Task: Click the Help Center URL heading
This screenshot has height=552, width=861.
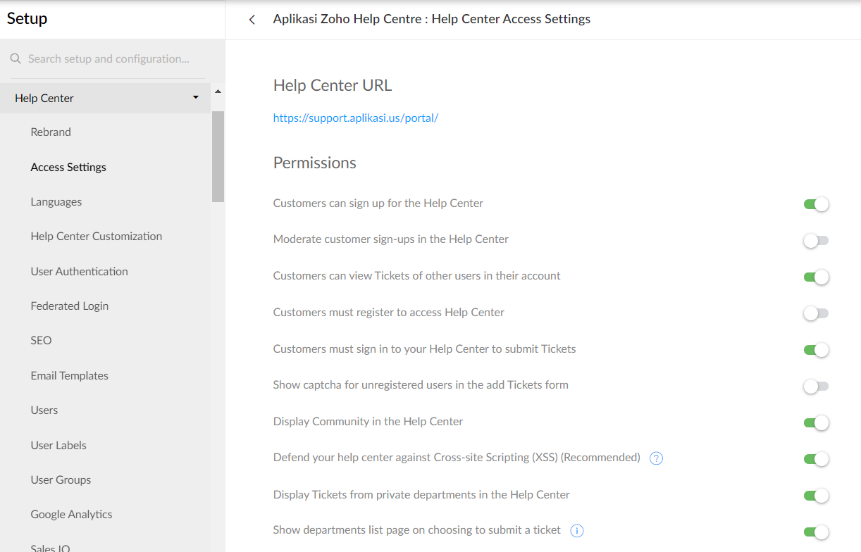Action: click(x=333, y=85)
